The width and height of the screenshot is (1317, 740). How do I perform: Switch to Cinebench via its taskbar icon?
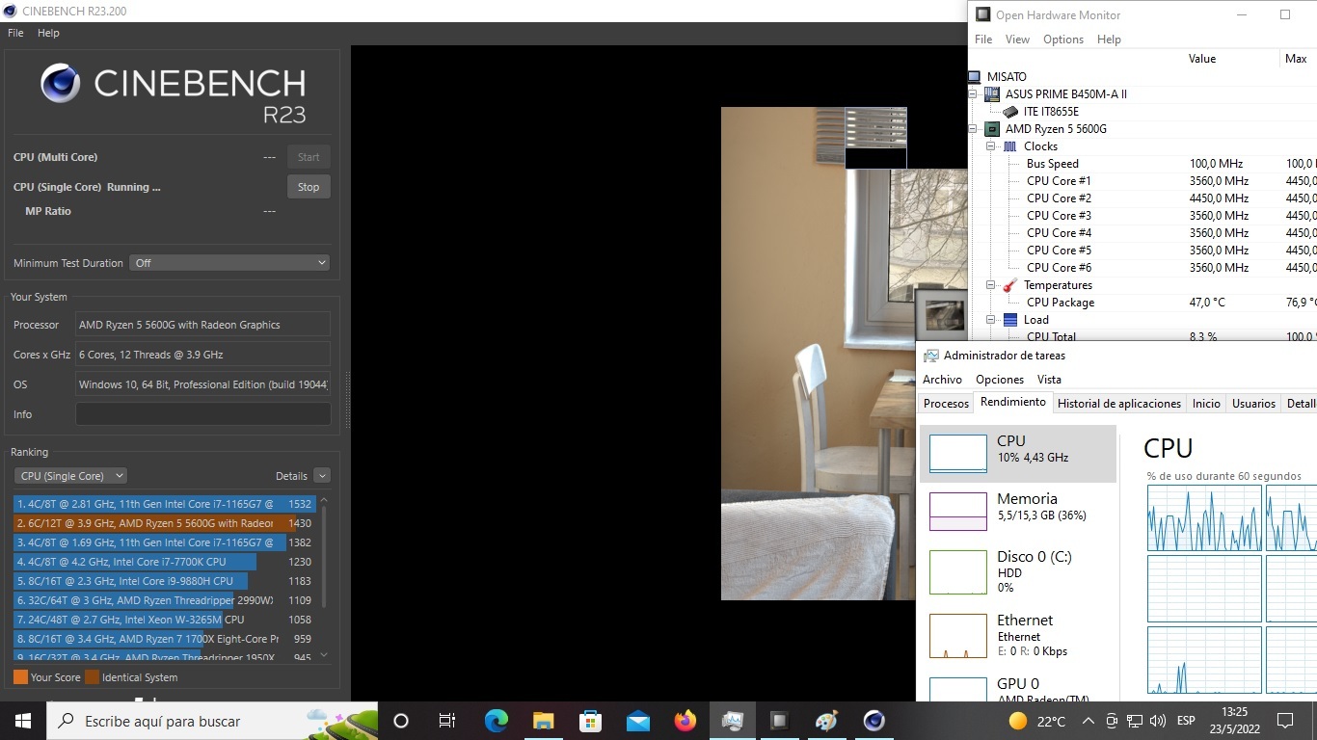(874, 721)
